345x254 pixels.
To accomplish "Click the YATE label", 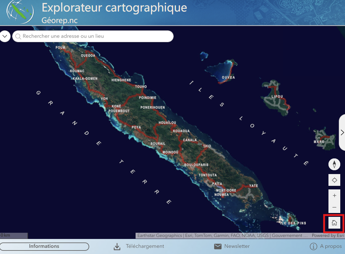I will pos(253,186).
